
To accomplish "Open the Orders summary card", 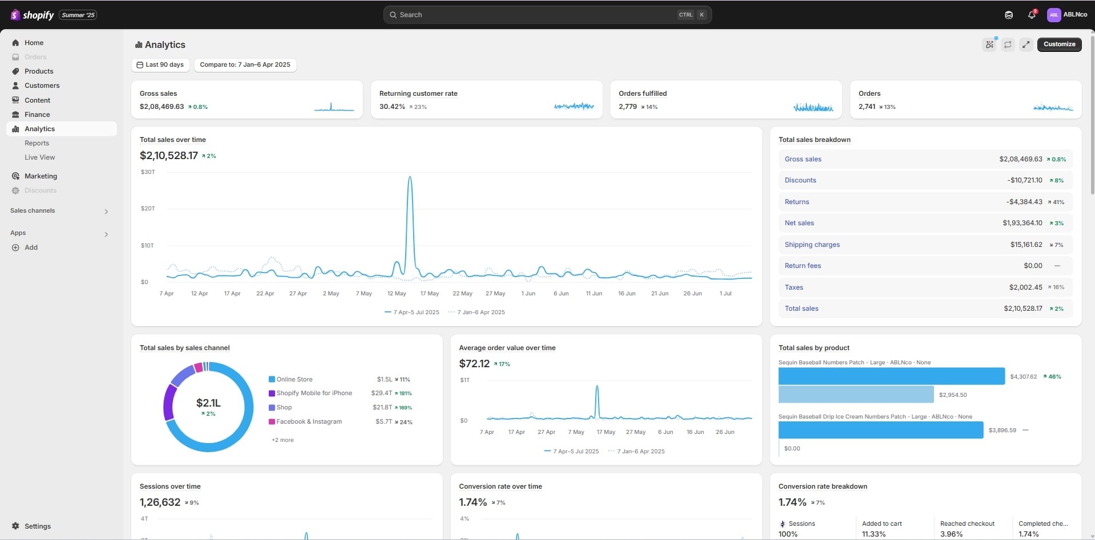I will (965, 99).
